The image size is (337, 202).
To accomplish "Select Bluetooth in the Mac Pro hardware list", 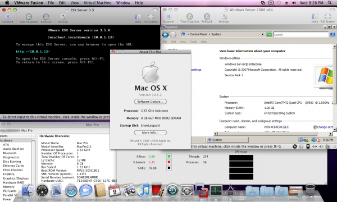I will click(x=10, y=153).
